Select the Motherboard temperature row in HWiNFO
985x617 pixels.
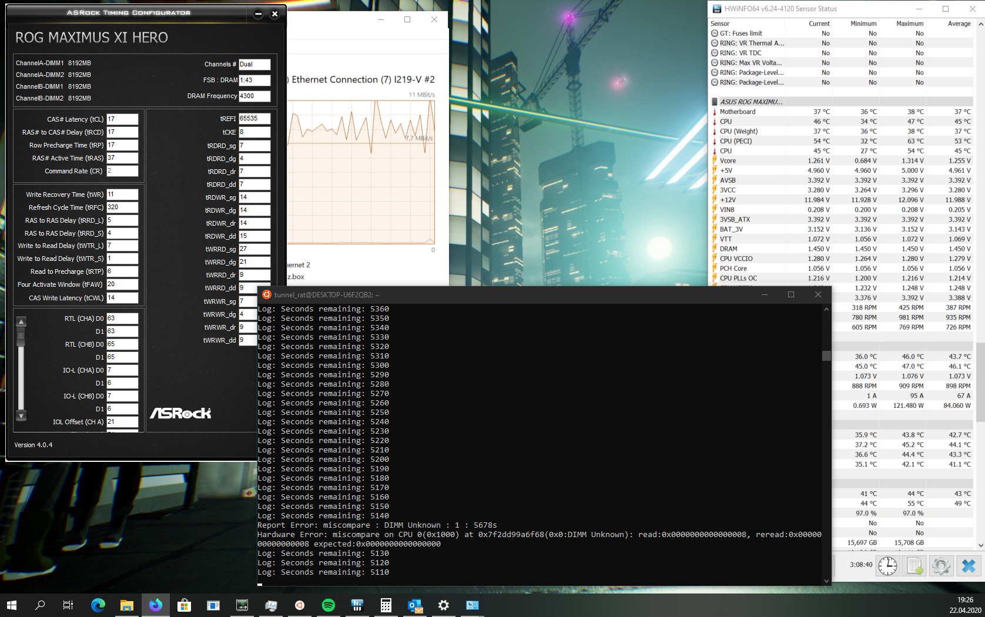pos(842,112)
